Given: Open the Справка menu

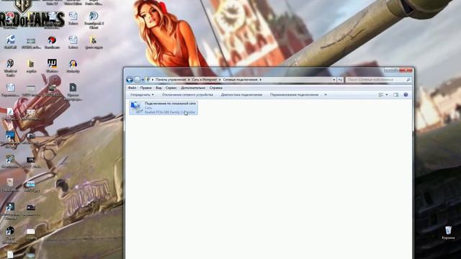Looking at the screenshot, I should tap(216, 88).
